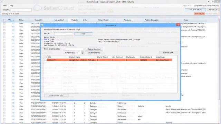Image resolution: width=221 pixels, height=124 pixels.
Task: Sort main list by Created On column
Action: (38, 20)
